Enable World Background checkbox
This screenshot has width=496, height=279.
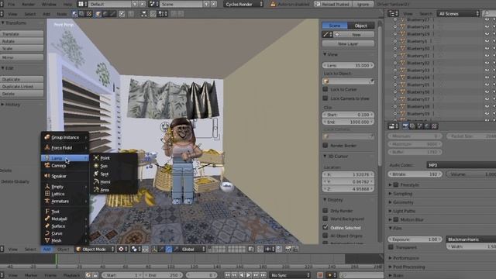coord(325,219)
